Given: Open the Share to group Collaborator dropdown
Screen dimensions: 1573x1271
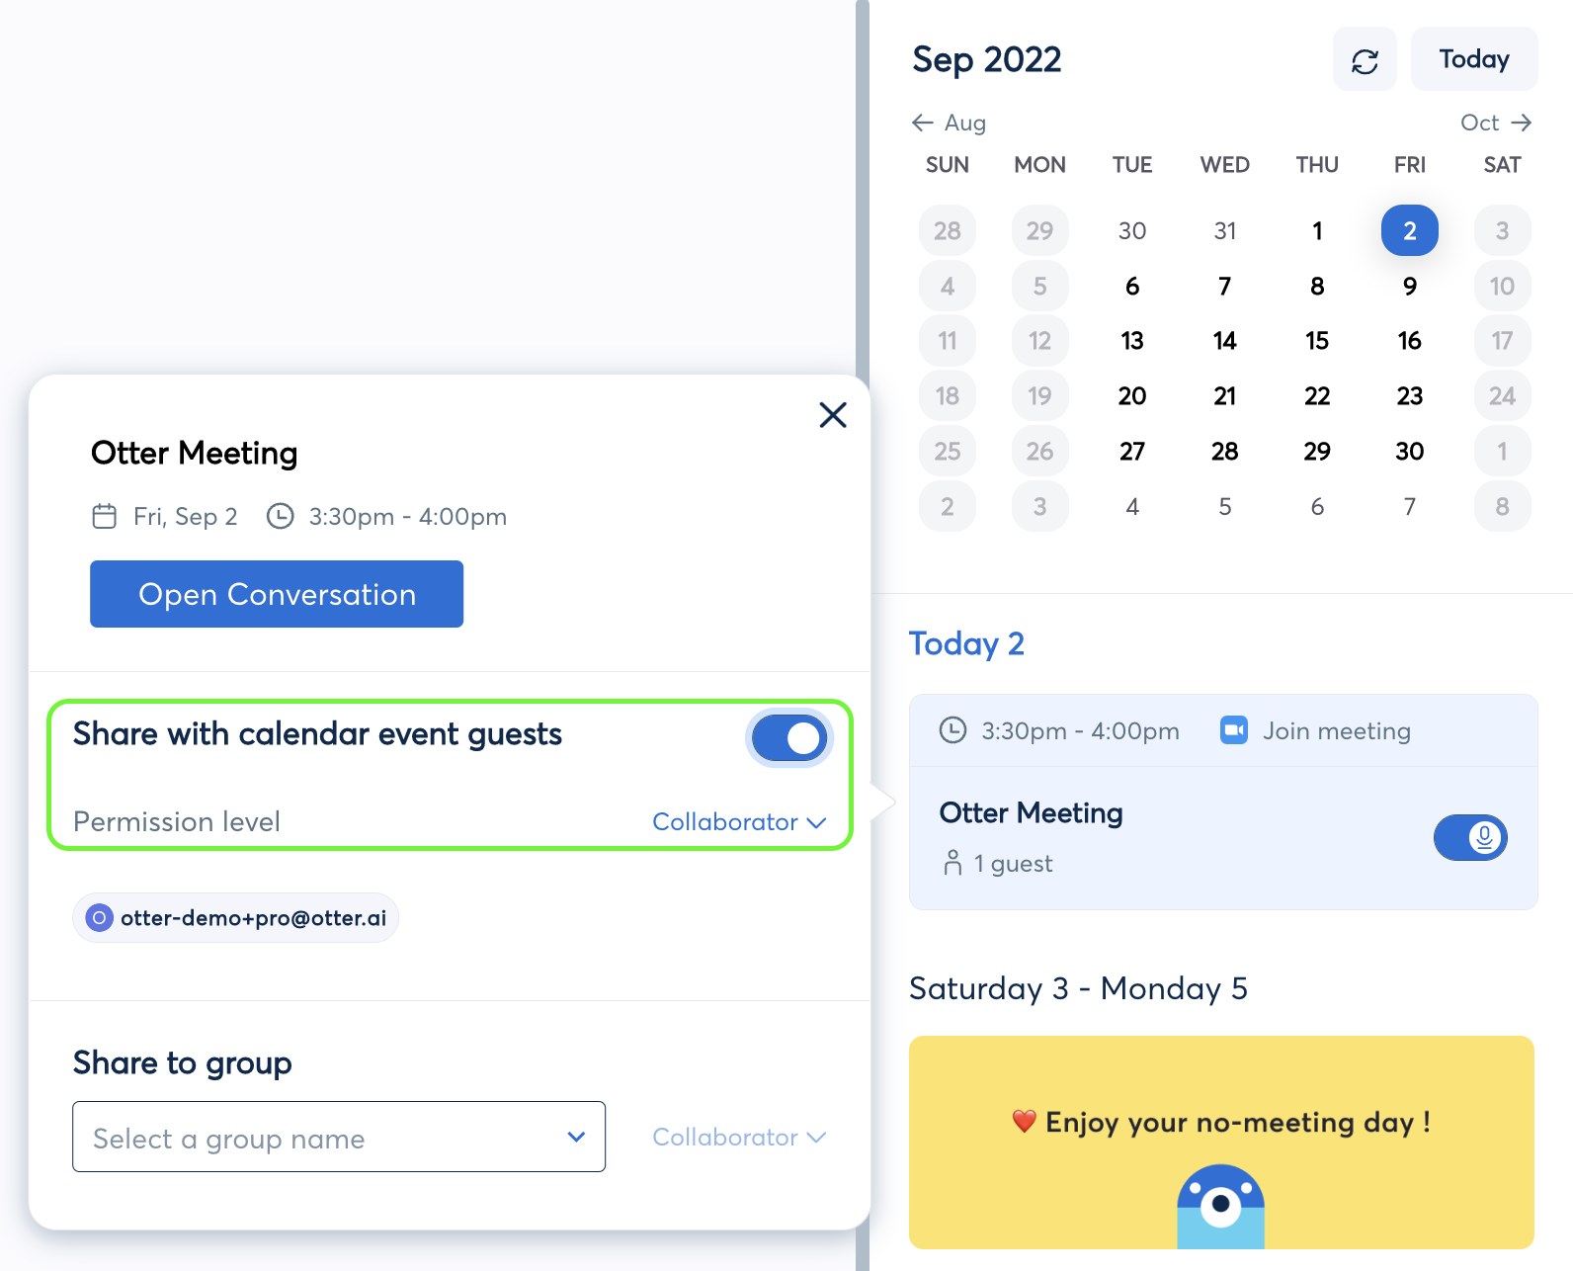Looking at the screenshot, I should (739, 1138).
